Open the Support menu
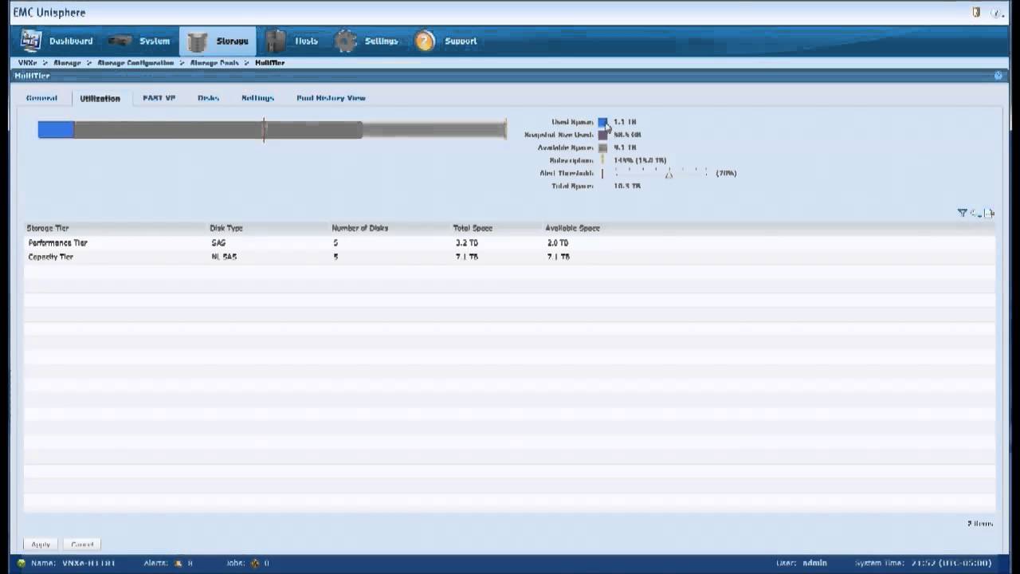 461,41
